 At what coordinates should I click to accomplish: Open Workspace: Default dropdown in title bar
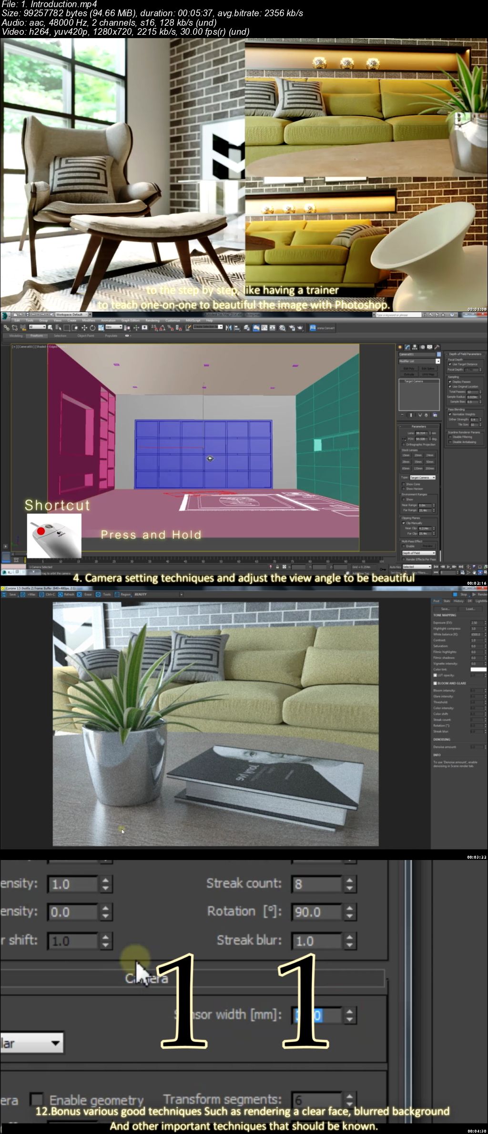pos(71,314)
